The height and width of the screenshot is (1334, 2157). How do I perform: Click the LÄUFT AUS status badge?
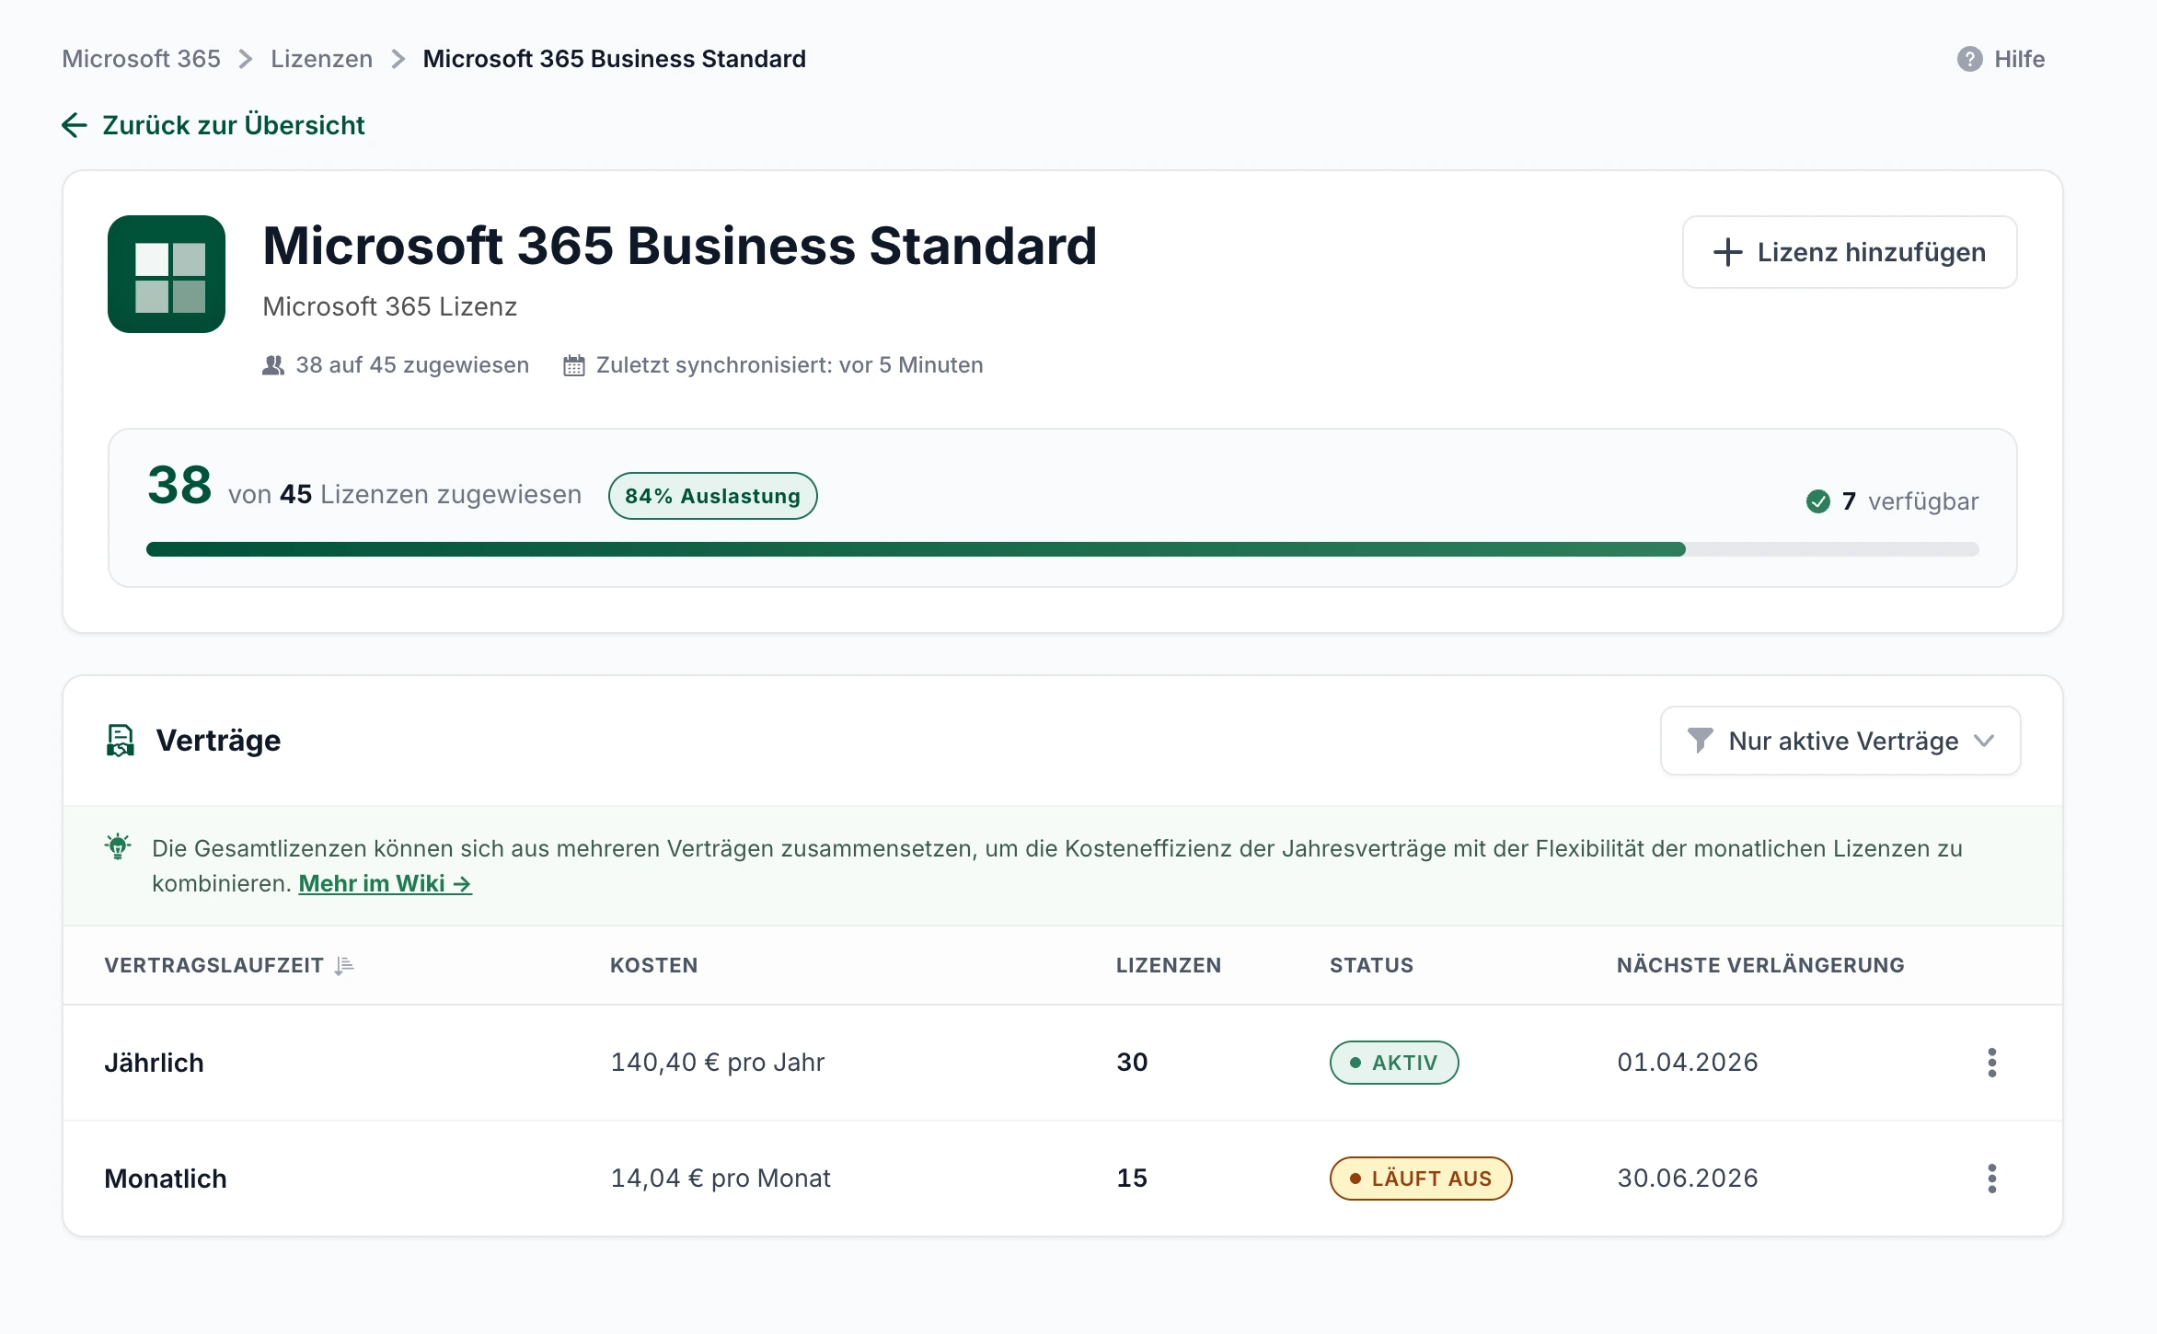1421,1179
